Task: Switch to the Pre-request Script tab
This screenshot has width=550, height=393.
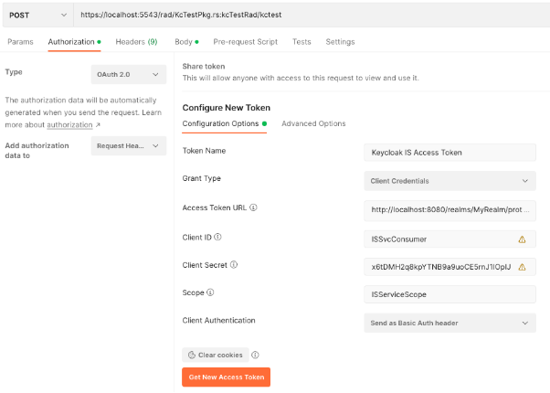Action: [245, 42]
